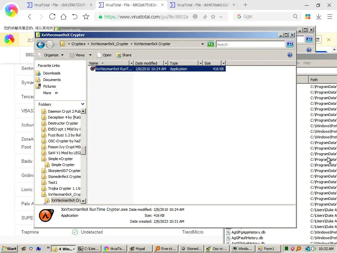337x253 pixels.
Task: Click Crypters in the breadcrumb path
Action: pyautogui.click(x=78, y=44)
